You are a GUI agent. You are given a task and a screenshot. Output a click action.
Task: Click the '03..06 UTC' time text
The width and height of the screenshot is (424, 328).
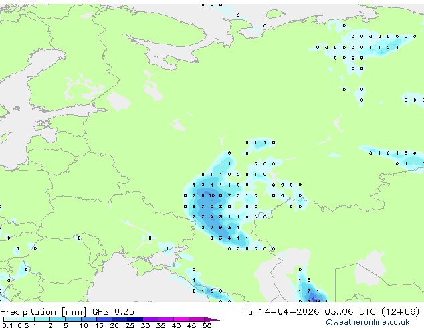[350, 312]
